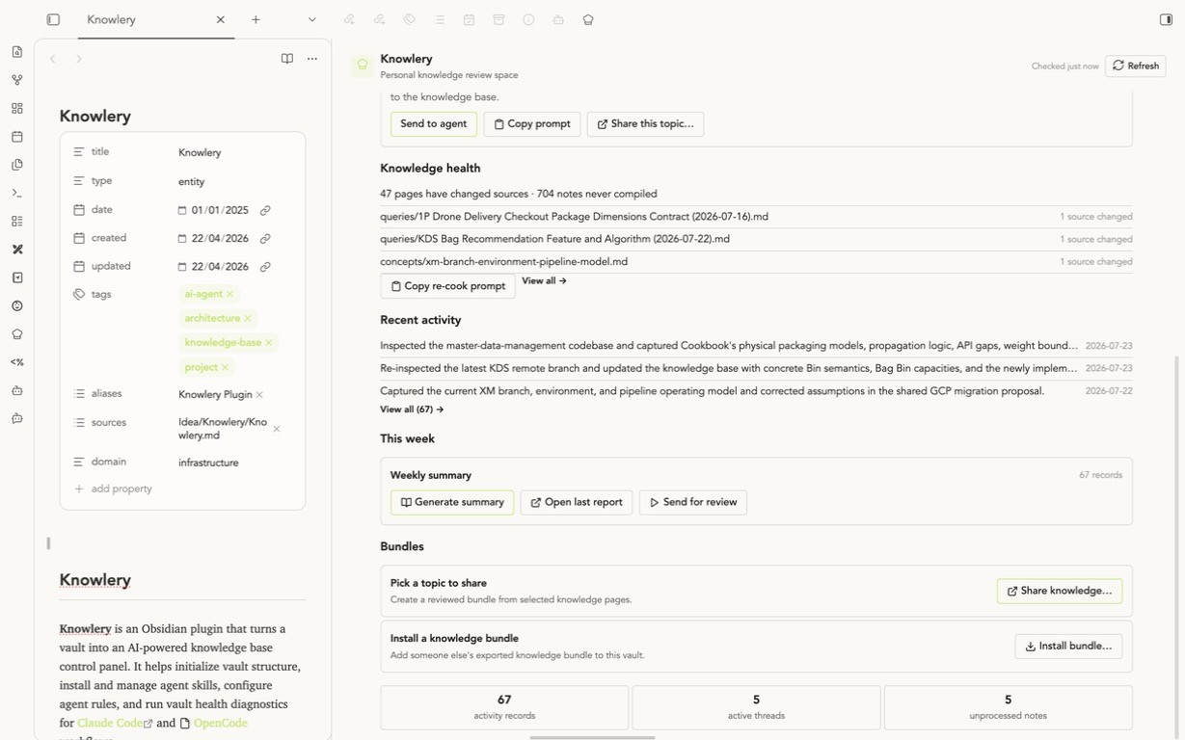This screenshot has width=1185, height=740.
Task: Click the note-with-arrow ribbon icon
Action: pos(17,277)
